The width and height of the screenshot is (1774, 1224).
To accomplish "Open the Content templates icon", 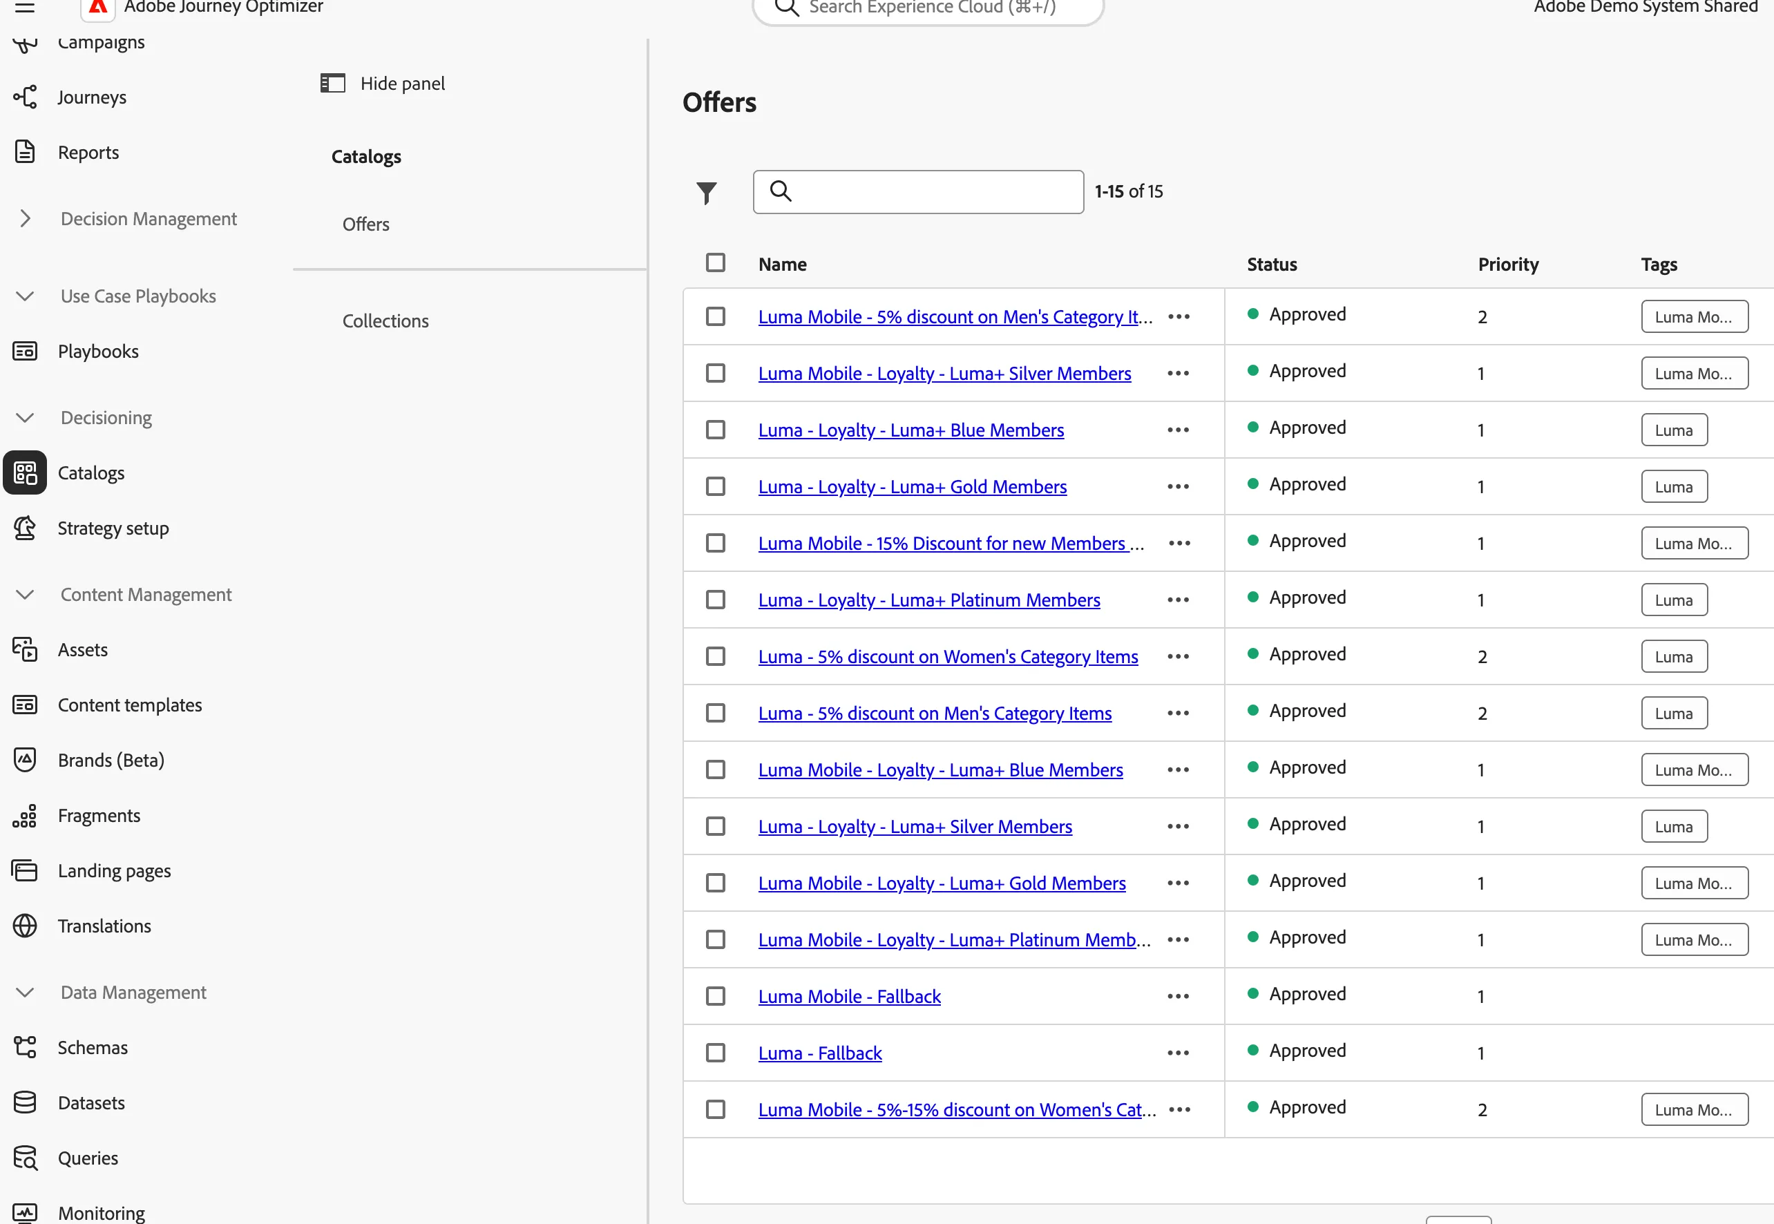I will (25, 704).
